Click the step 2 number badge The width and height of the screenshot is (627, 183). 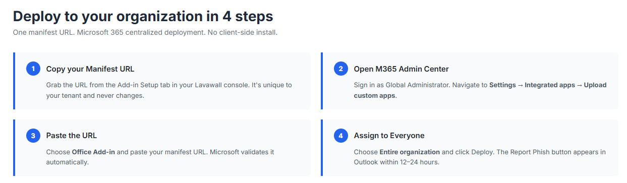pyautogui.click(x=341, y=69)
